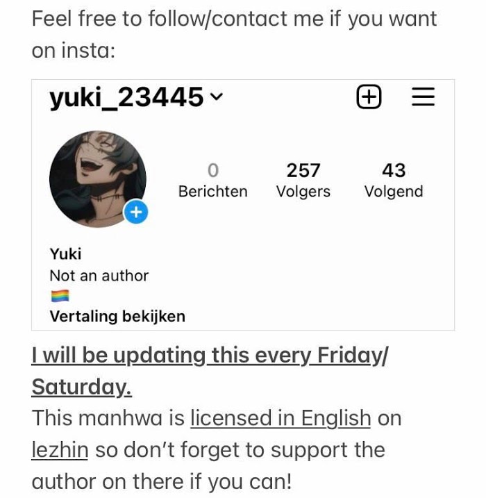This screenshot has height=498, width=486.
Task: Open the hamburger menu icon
Action: 423,97
